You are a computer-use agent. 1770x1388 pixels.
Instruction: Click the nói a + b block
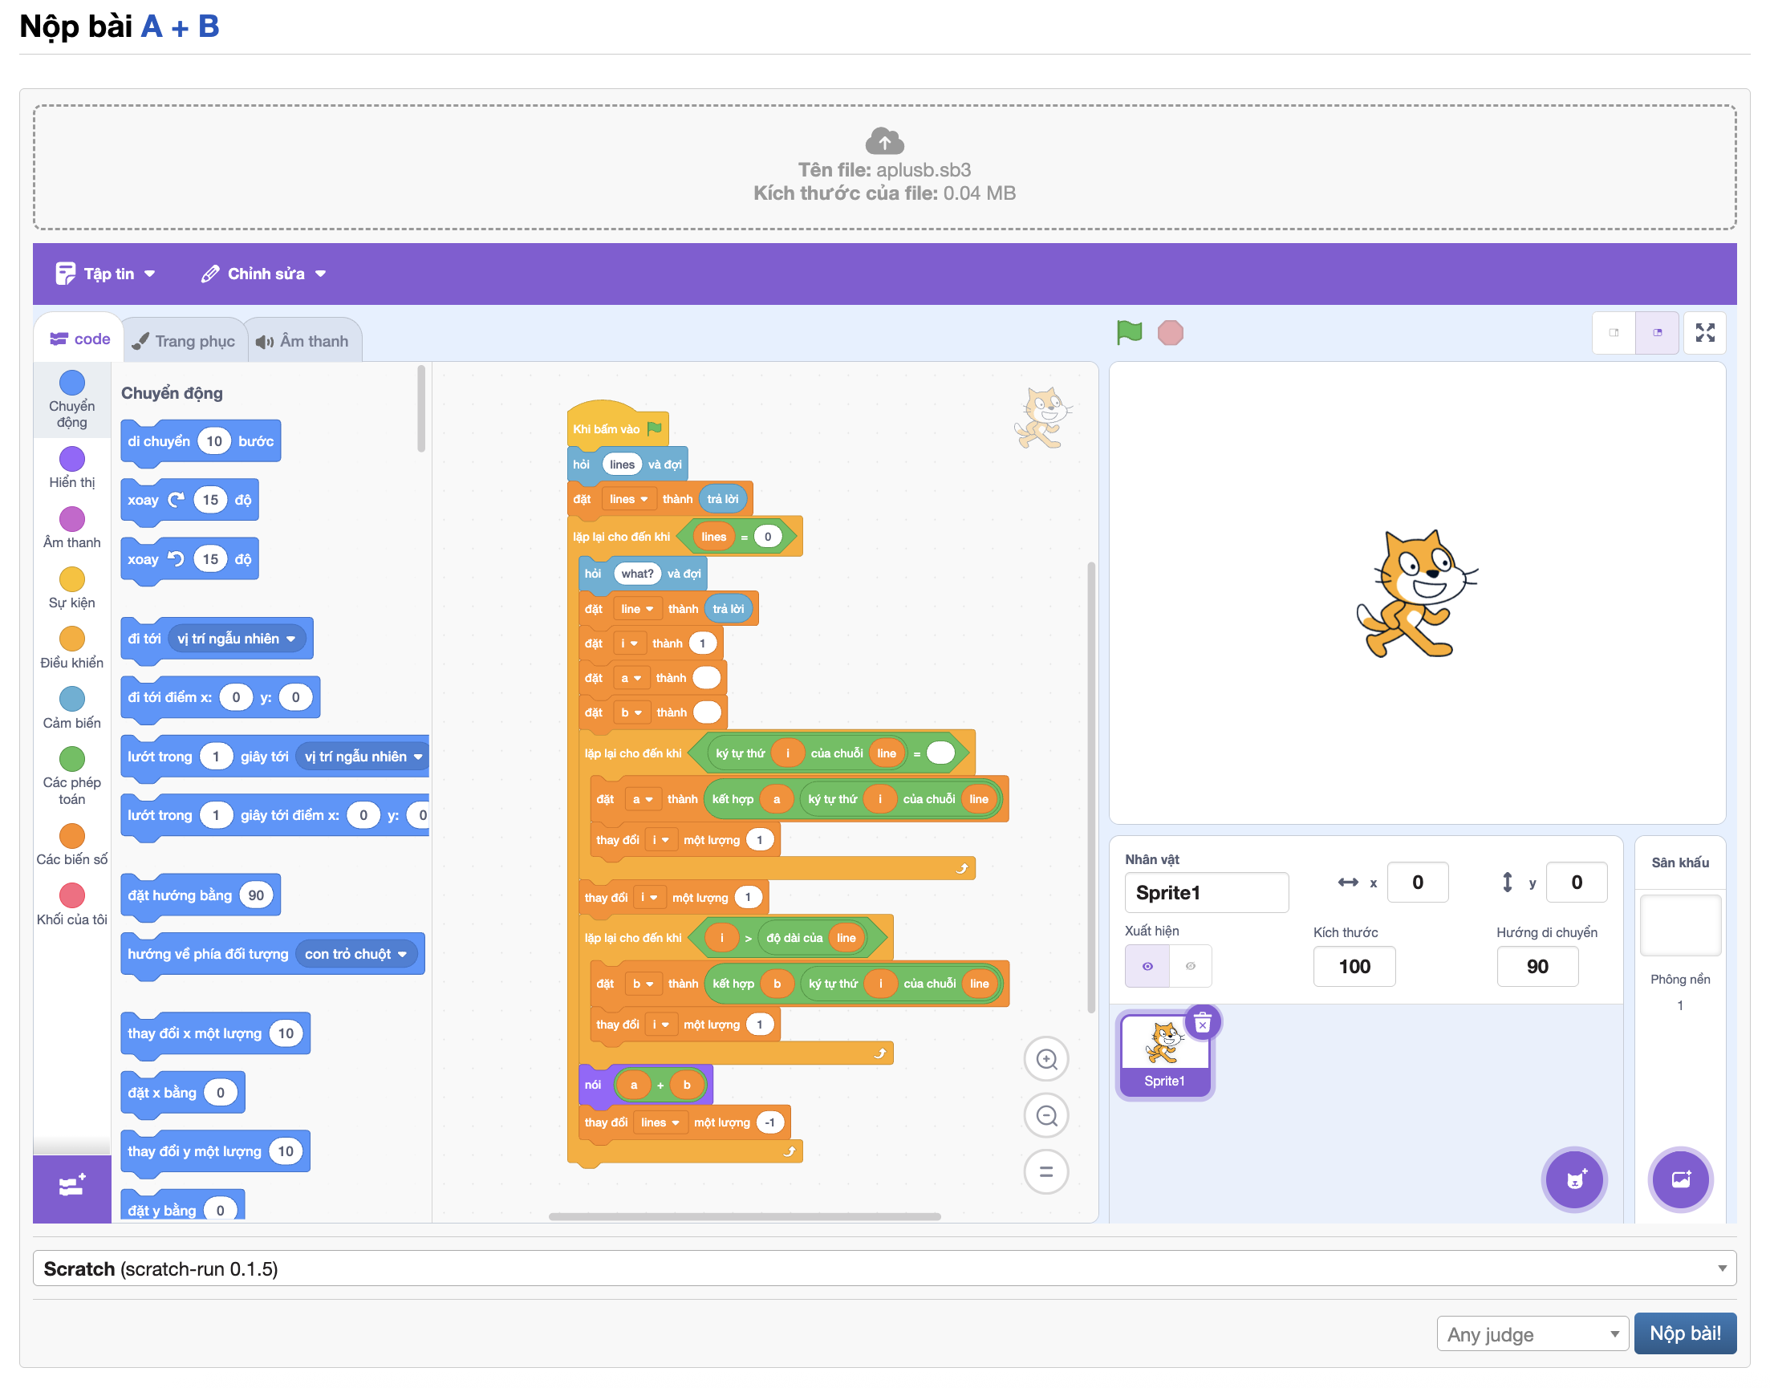tap(645, 1085)
